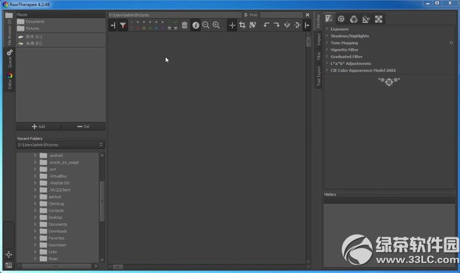Rotate left using the curved arrow icon
Viewport: 460px width, 273px height.
tap(266, 25)
